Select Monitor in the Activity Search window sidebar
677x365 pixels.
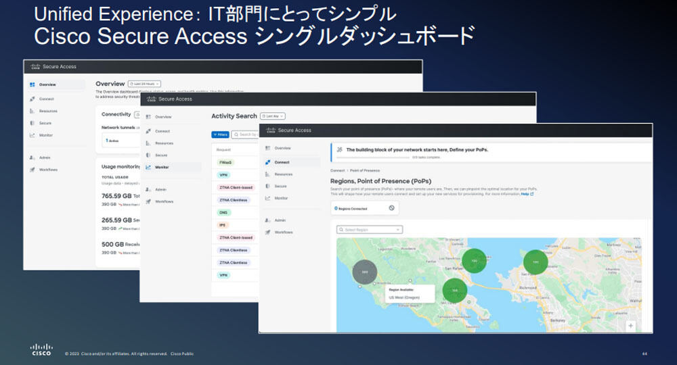(173, 167)
